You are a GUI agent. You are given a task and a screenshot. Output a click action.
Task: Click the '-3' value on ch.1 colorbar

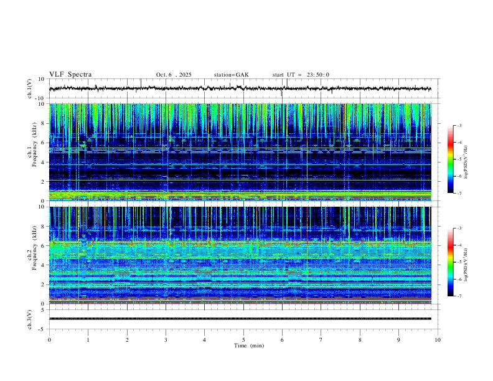(x=459, y=126)
